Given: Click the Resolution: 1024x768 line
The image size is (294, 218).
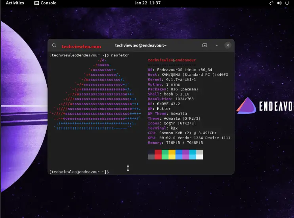Looking at the screenshot, I should (171, 99).
